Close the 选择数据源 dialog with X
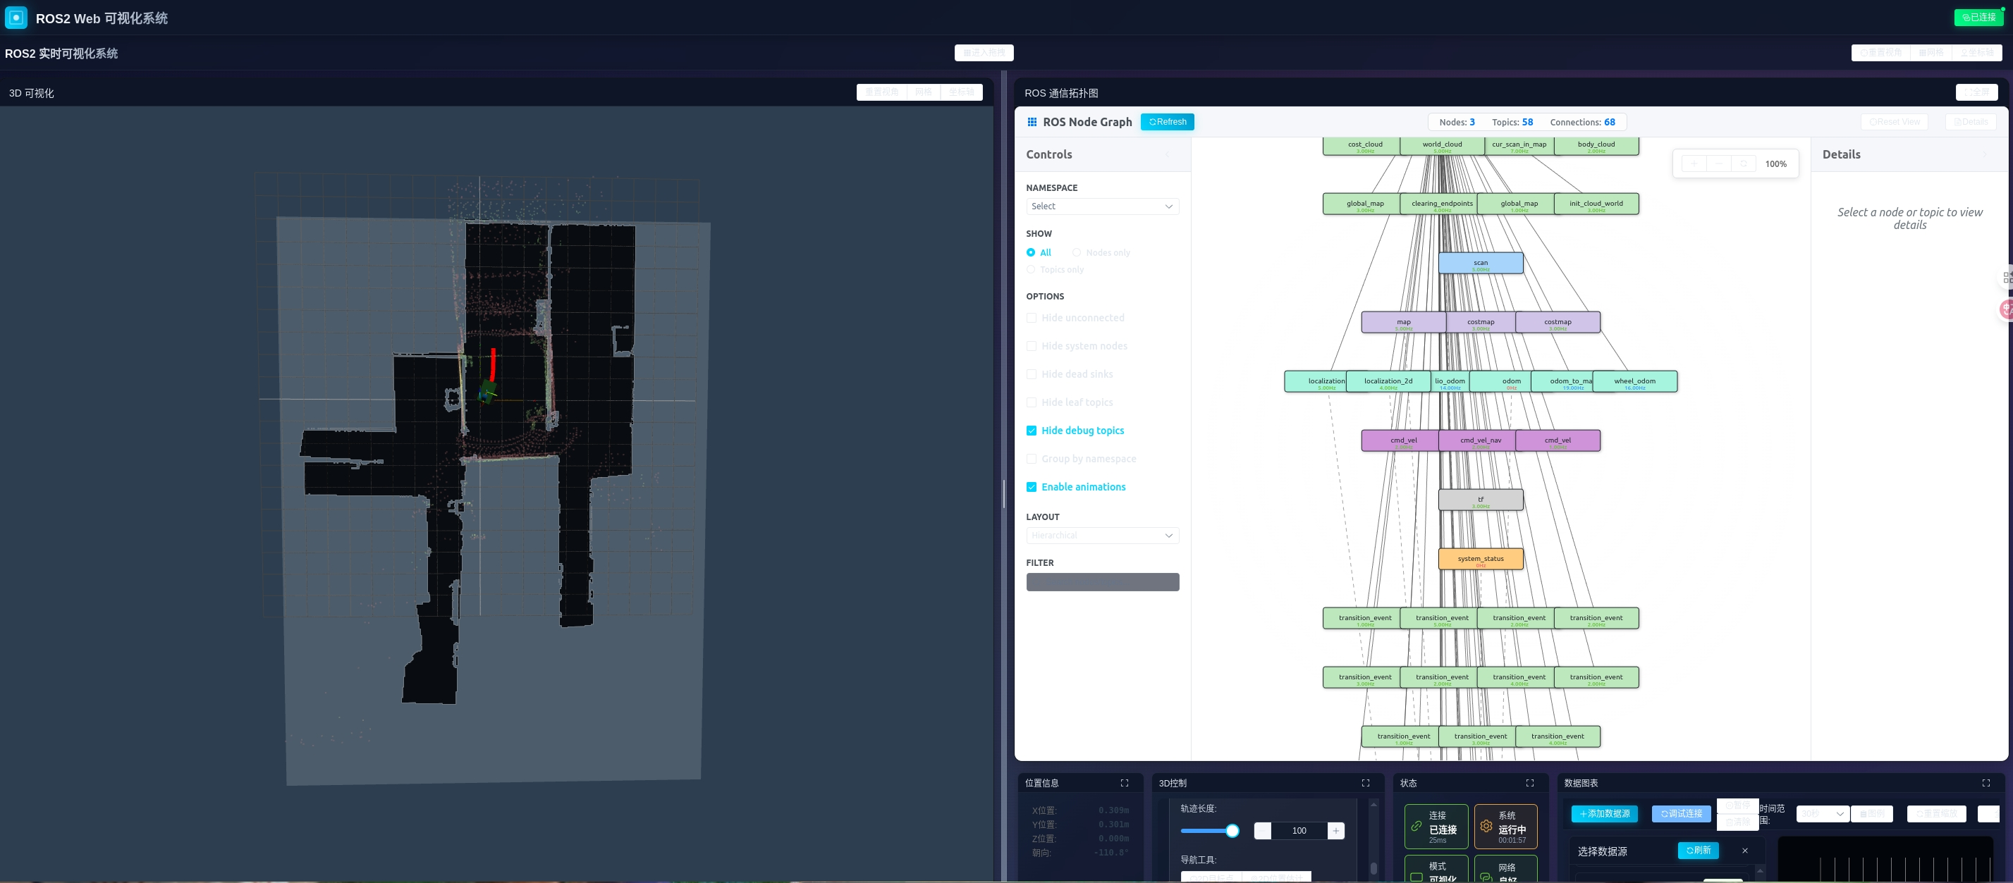This screenshot has width=2013, height=883. click(x=1745, y=851)
